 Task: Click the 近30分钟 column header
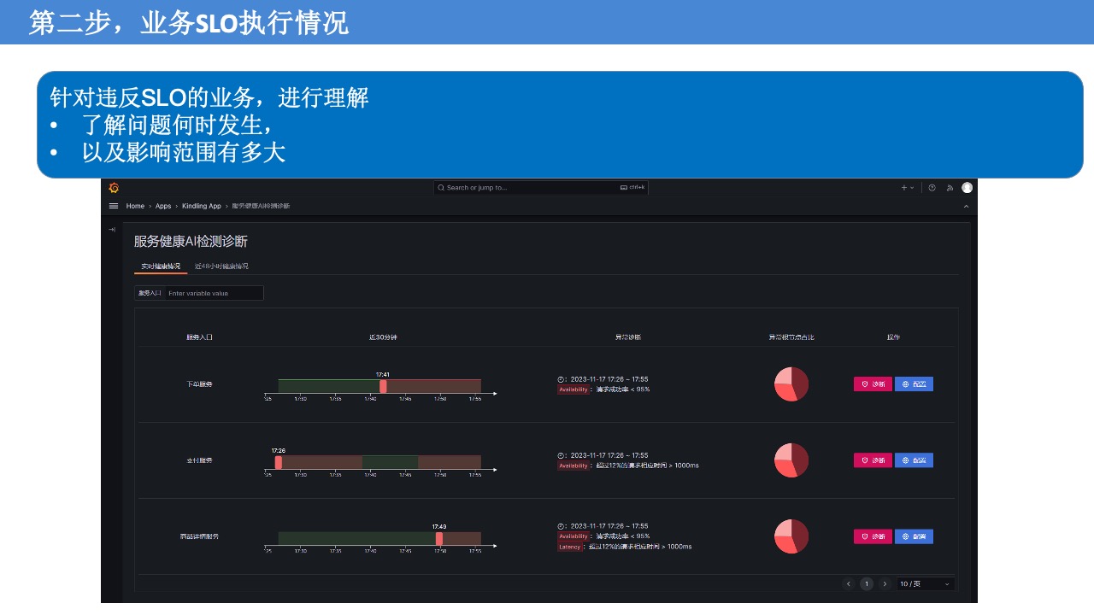click(383, 337)
